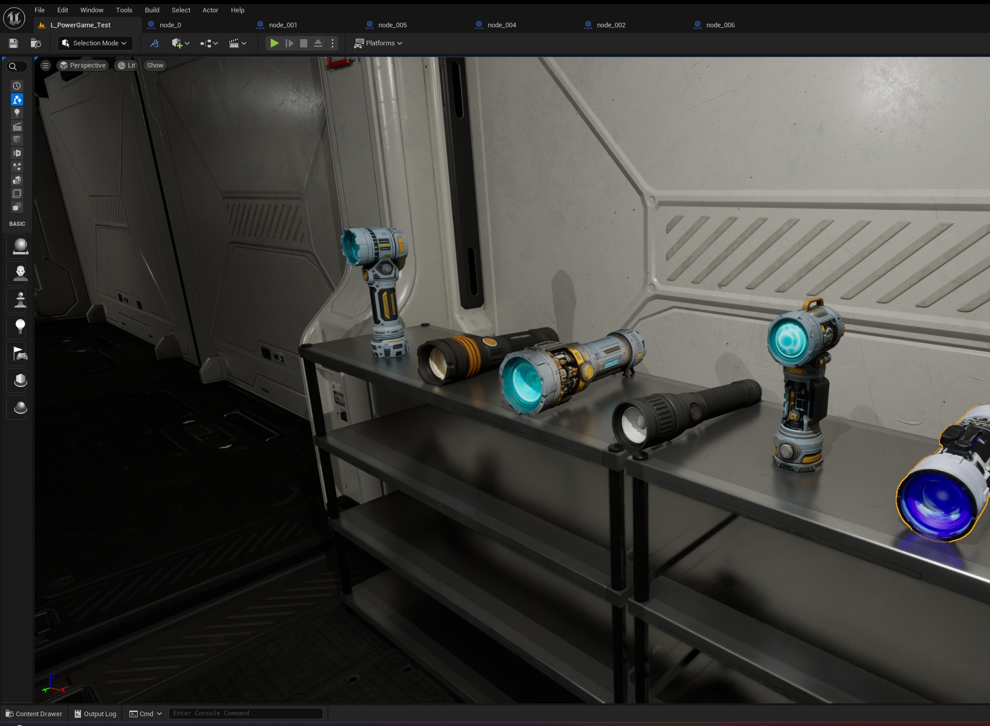Select the All Classes stacked icon
Screen dimensions: 990x726
(17, 207)
